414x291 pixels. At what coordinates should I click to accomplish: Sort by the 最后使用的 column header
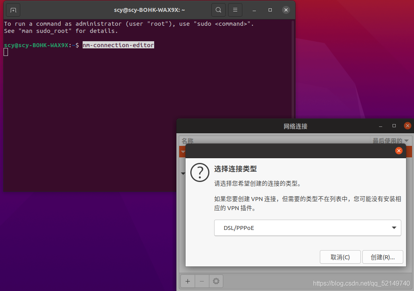pyautogui.click(x=391, y=141)
